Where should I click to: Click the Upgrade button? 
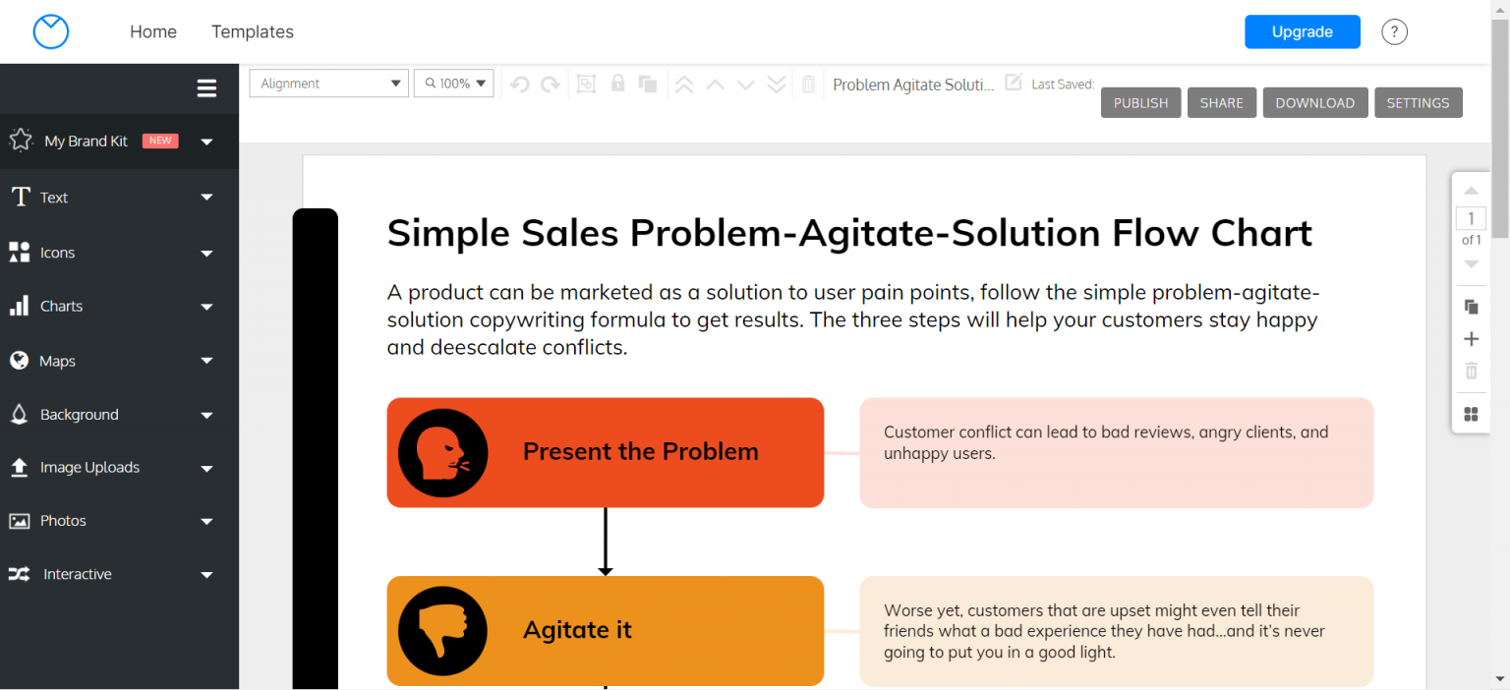click(x=1302, y=30)
